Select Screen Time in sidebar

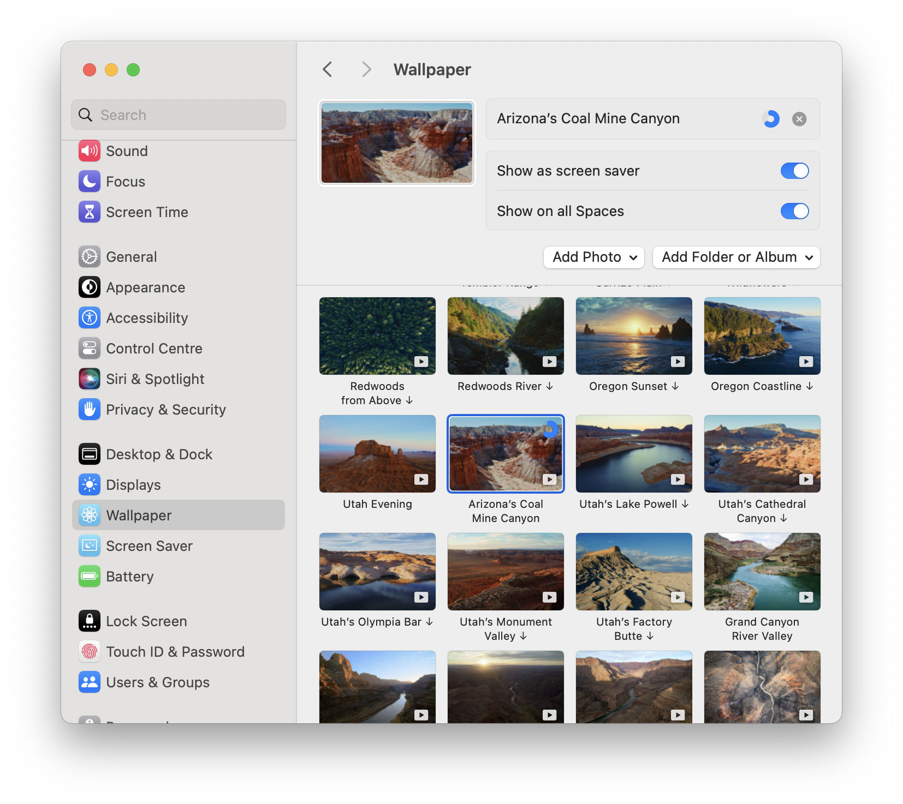(x=179, y=212)
